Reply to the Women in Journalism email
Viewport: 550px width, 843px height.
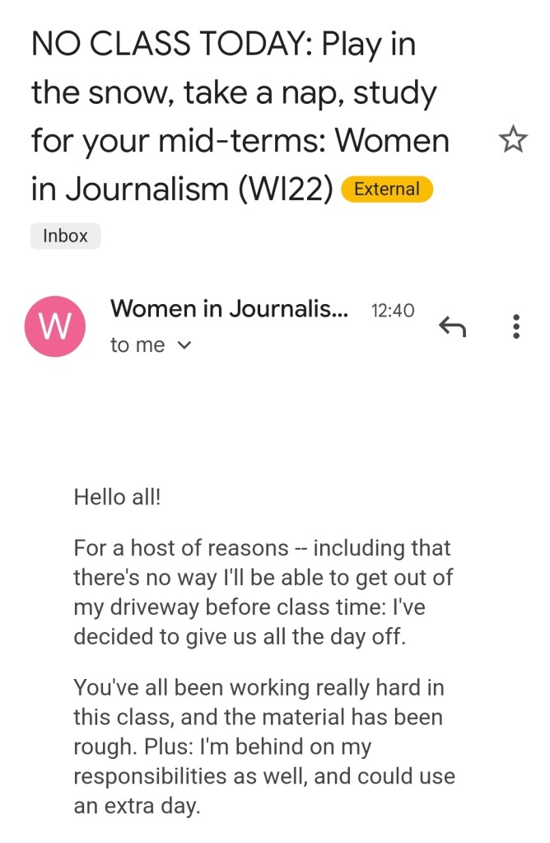point(452,327)
